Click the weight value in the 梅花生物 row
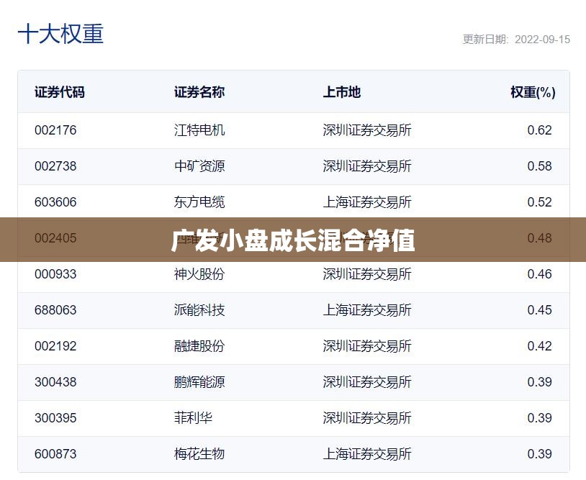Viewport: 586px width, 480px height. click(539, 454)
